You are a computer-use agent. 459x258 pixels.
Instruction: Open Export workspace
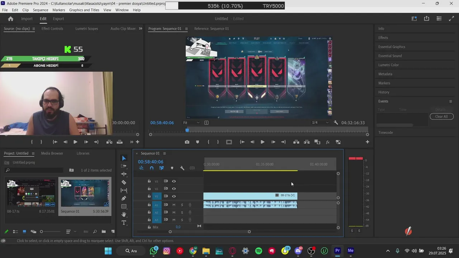click(x=58, y=19)
